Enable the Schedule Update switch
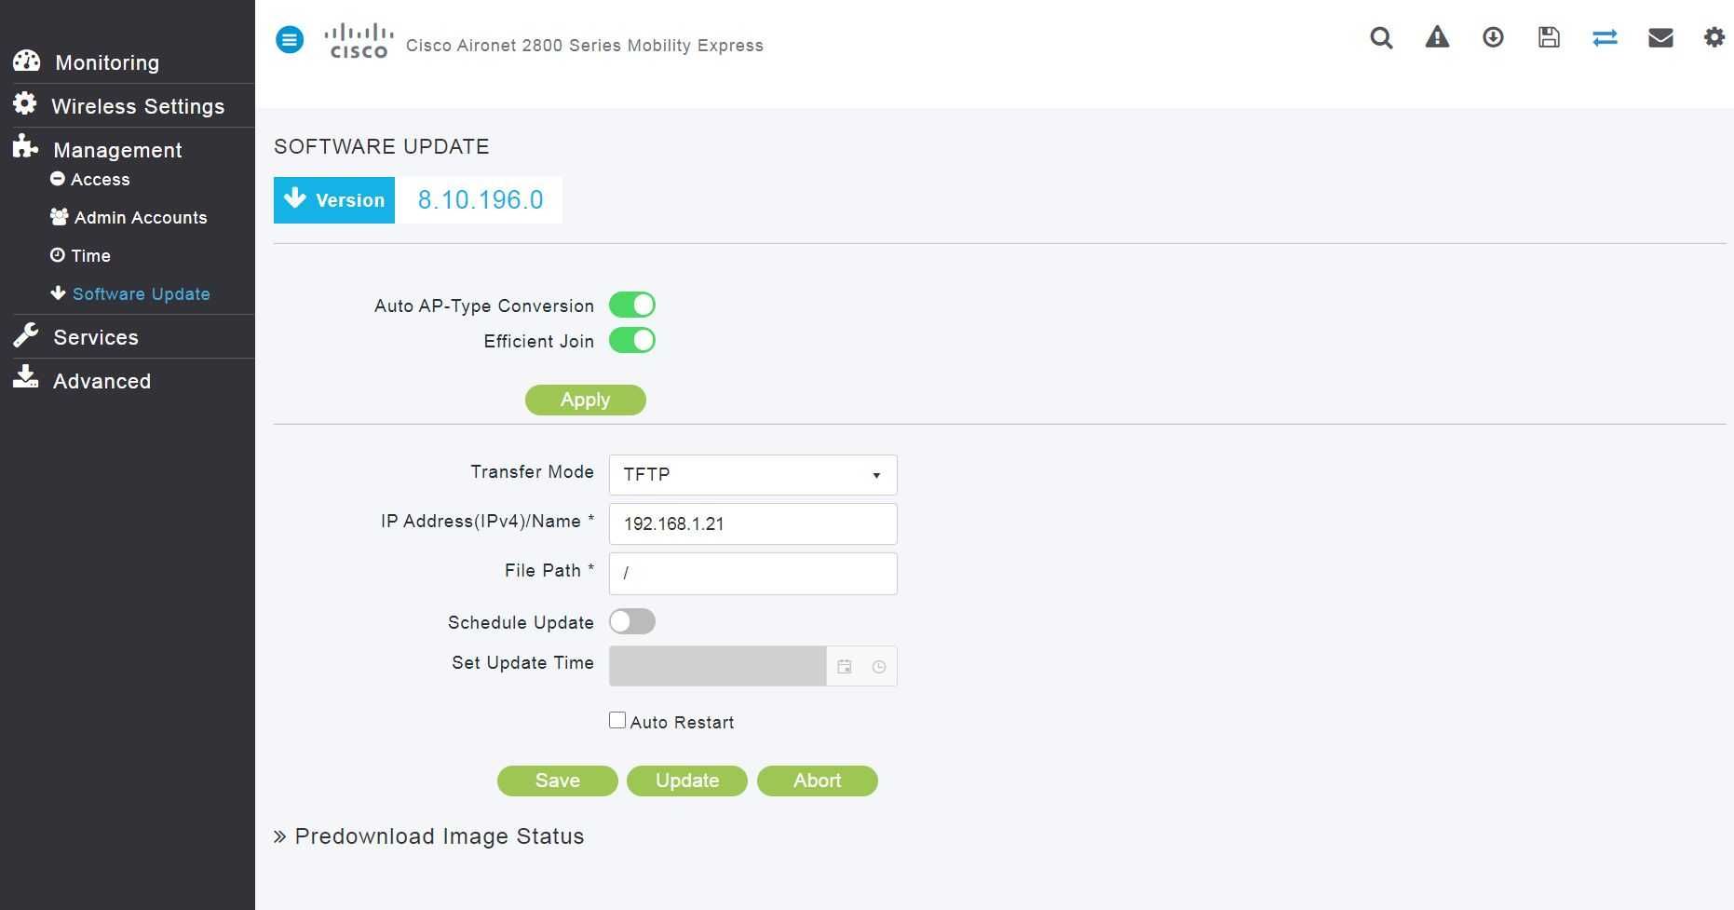This screenshot has height=910, width=1734. 632,621
